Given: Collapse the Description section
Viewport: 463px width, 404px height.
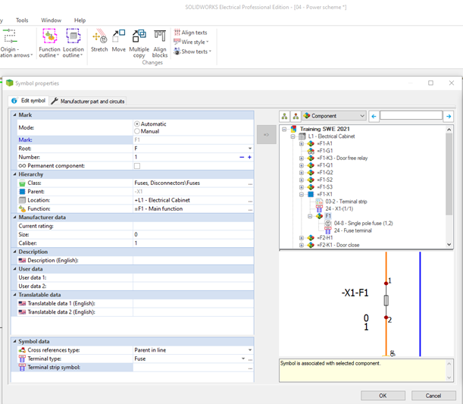Looking at the screenshot, I should pos(14,252).
